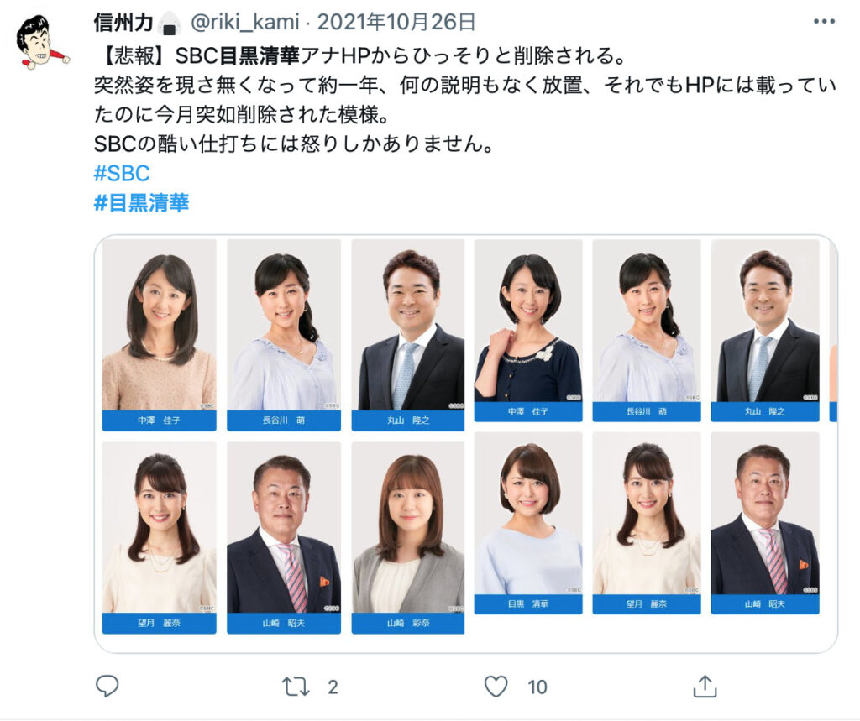The height and width of the screenshot is (721, 860).
Task: Open right image showing 目黒 清華 portrait
Action: (528, 523)
